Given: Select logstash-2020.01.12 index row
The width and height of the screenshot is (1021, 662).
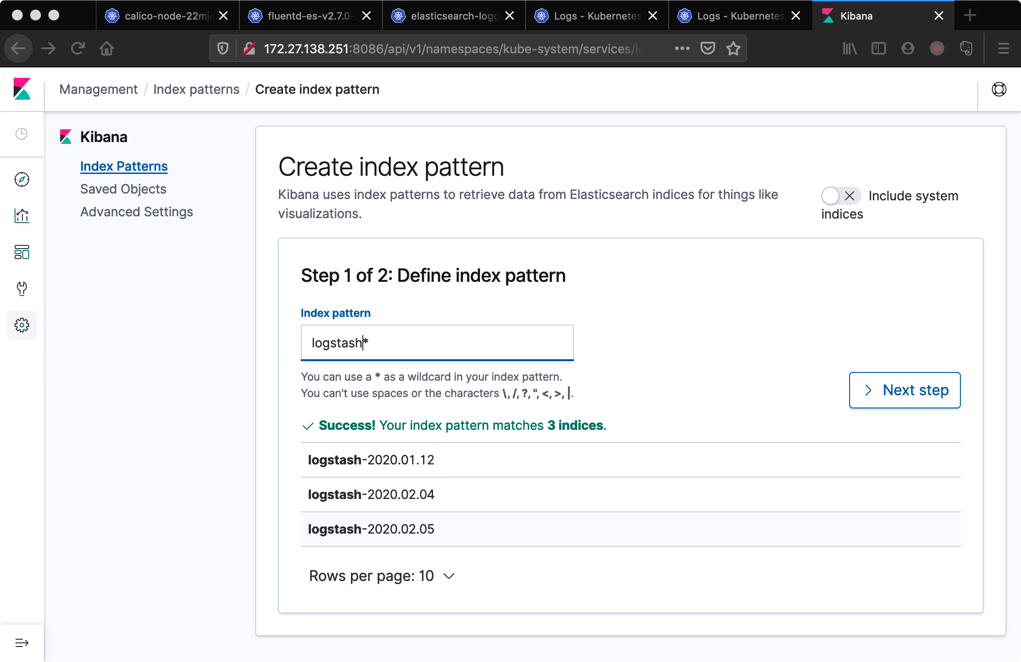Looking at the screenshot, I should tap(630, 460).
